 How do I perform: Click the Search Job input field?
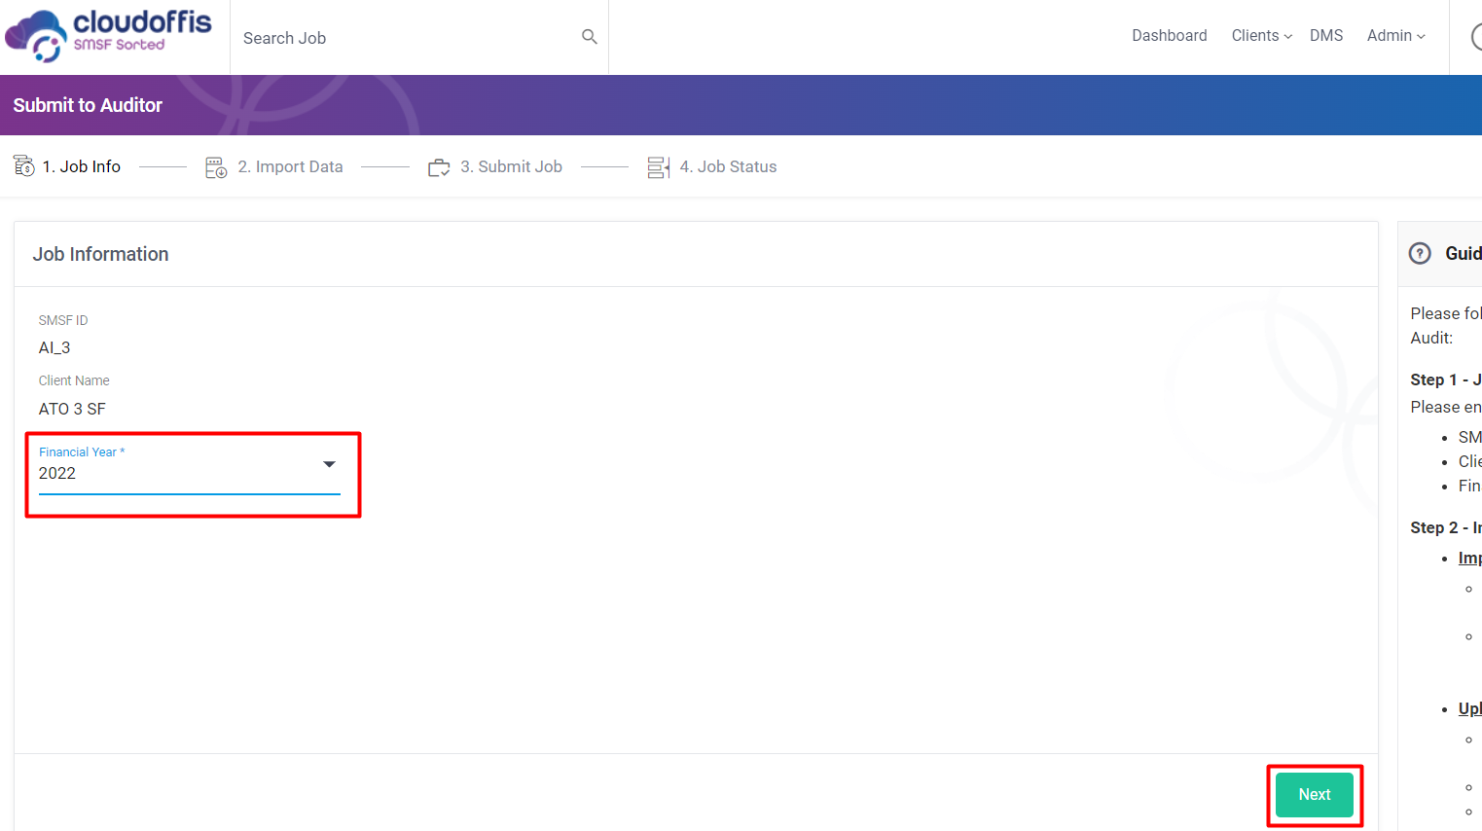click(x=409, y=38)
